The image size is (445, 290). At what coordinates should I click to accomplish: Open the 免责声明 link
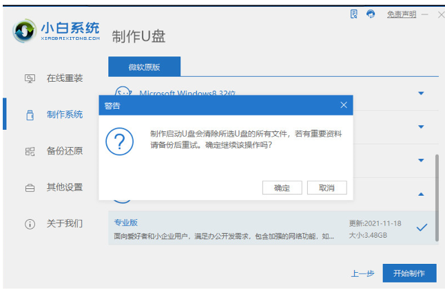click(402, 14)
